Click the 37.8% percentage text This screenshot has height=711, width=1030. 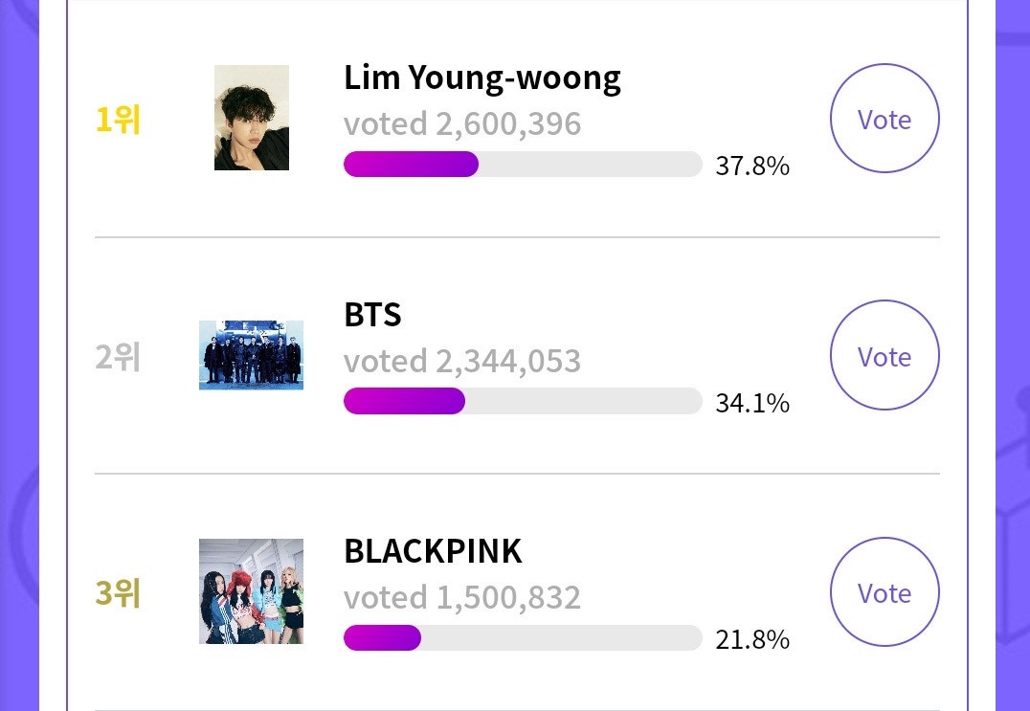(x=752, y=166)
